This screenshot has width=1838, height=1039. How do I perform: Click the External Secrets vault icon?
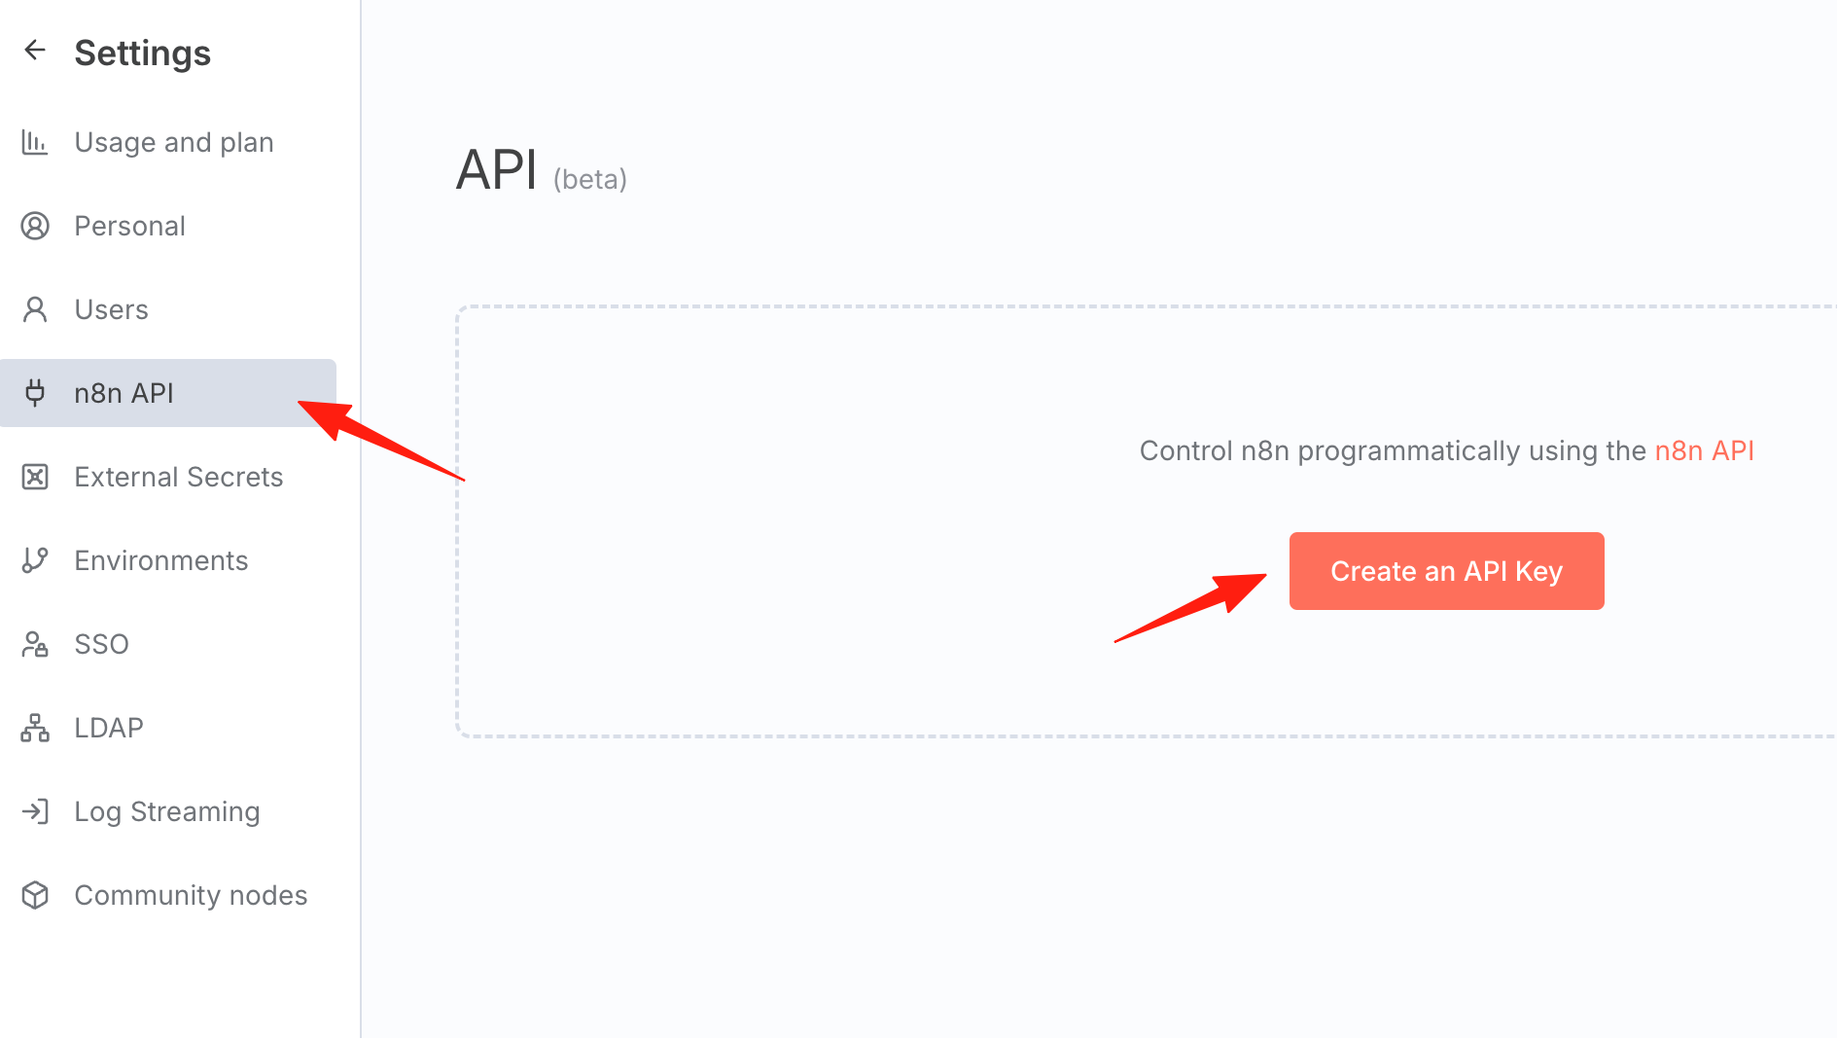35,477
